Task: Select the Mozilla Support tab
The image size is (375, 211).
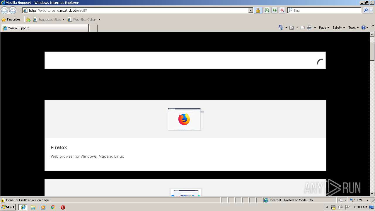Action: point(45,28)
